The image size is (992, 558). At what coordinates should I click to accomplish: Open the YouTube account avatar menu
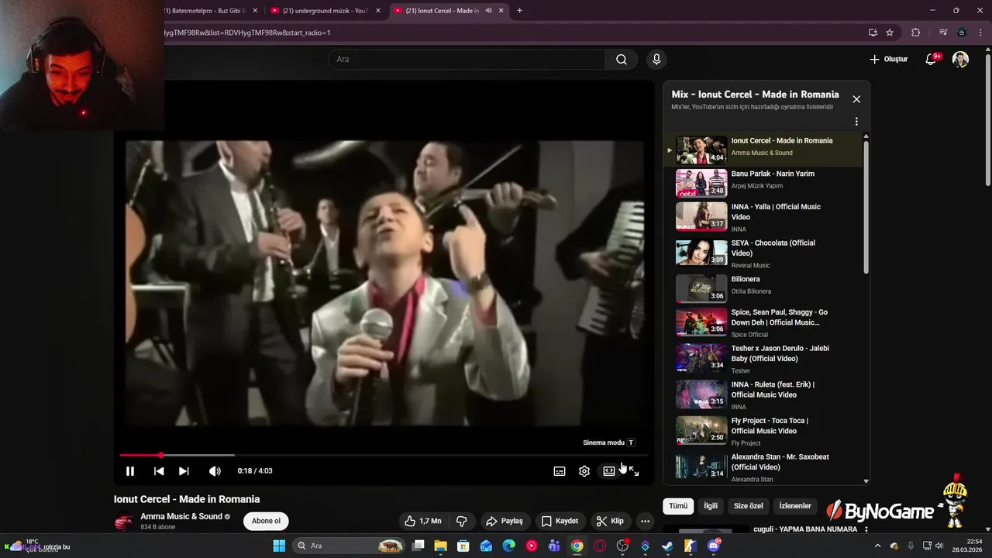point(960,59)
